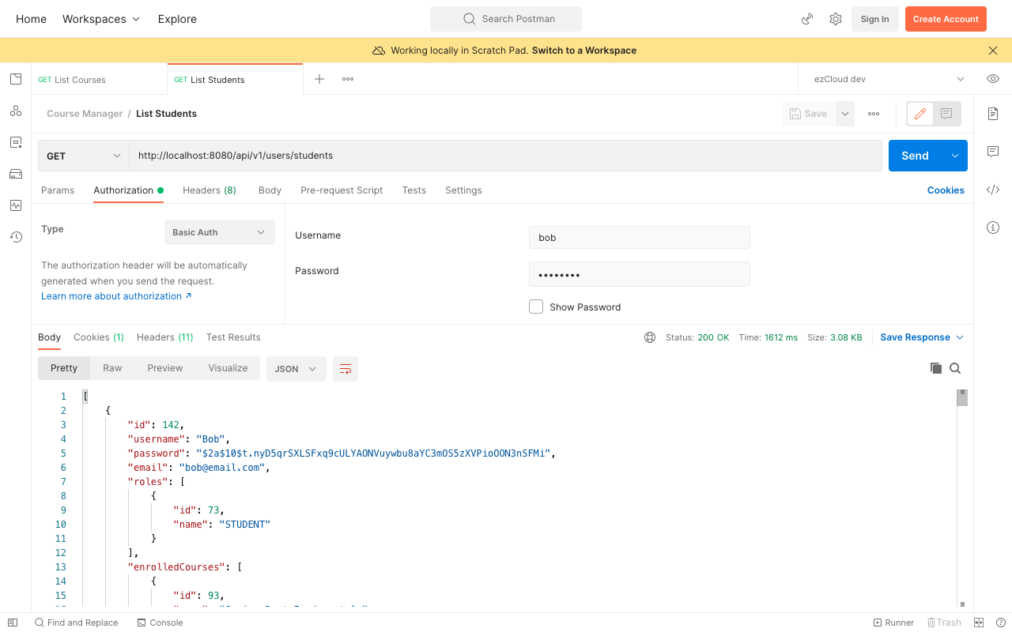1012x632 pixels.
Task: Open response Cookies (1) tab
Action: [x=99, y=337]
